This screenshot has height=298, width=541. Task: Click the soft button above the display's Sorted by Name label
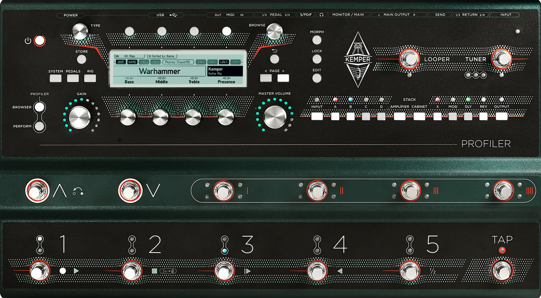tap(162, 31)
